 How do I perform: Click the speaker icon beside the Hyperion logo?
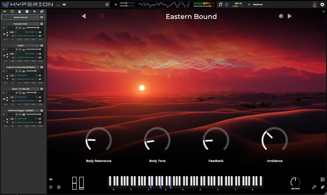point(64,5)
